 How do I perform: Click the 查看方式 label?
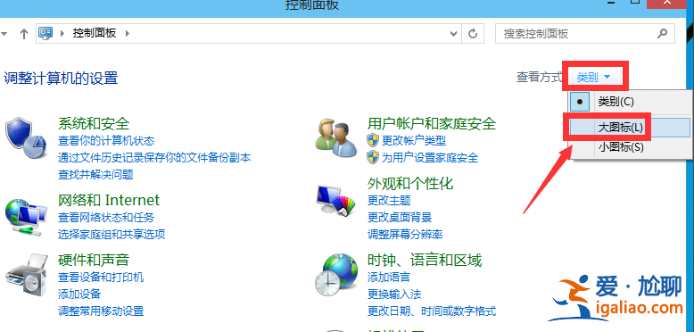point(539,78)
